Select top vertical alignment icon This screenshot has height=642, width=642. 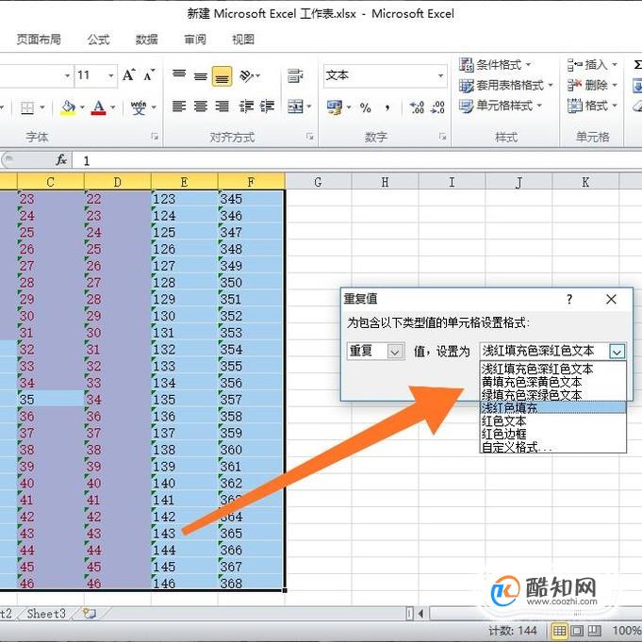pyautogui.click(x=179, y=75)
